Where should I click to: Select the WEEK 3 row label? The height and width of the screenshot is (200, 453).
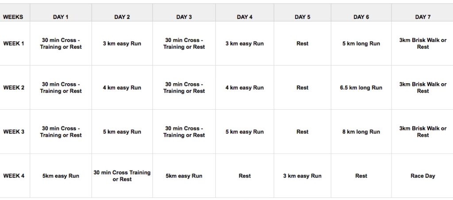coord(14,132)
